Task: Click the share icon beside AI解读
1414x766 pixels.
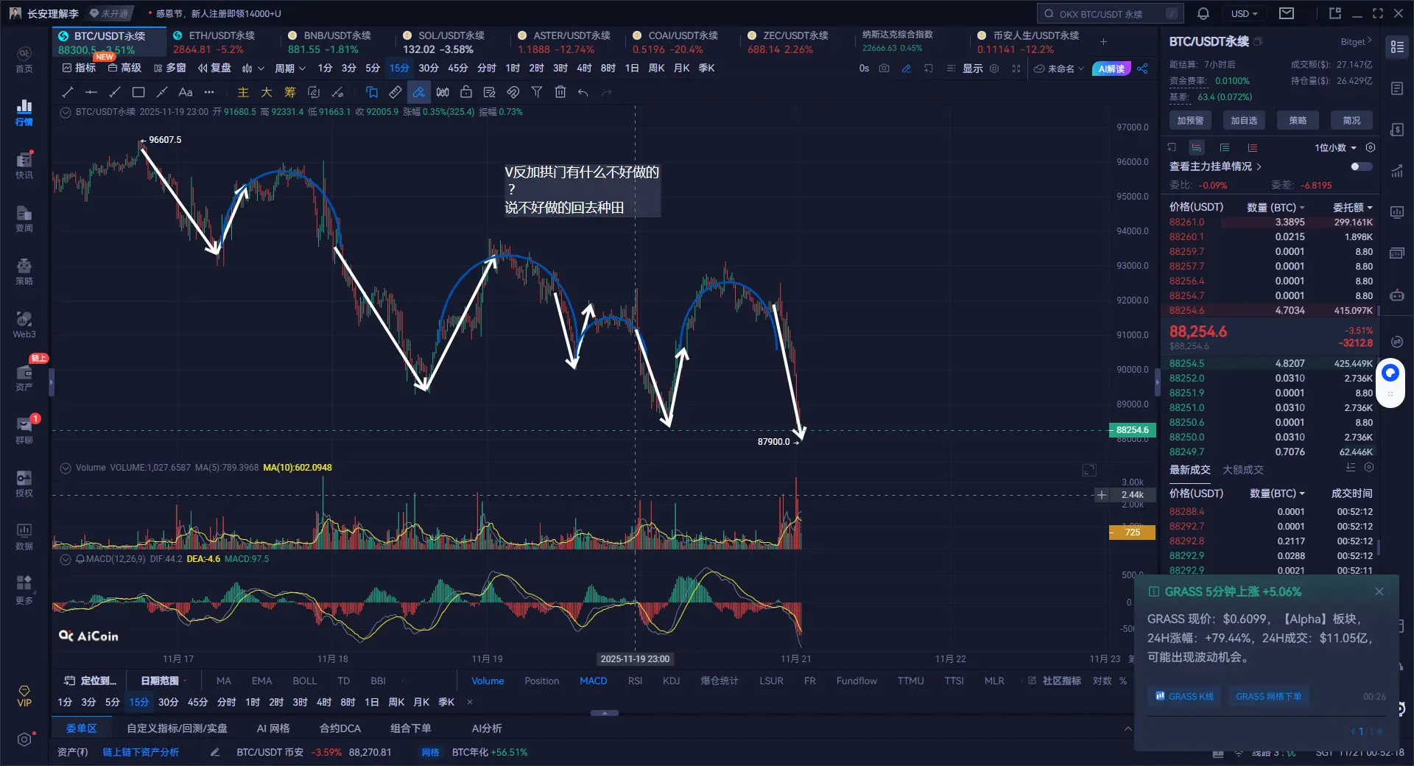Action: click(1142, 68)
